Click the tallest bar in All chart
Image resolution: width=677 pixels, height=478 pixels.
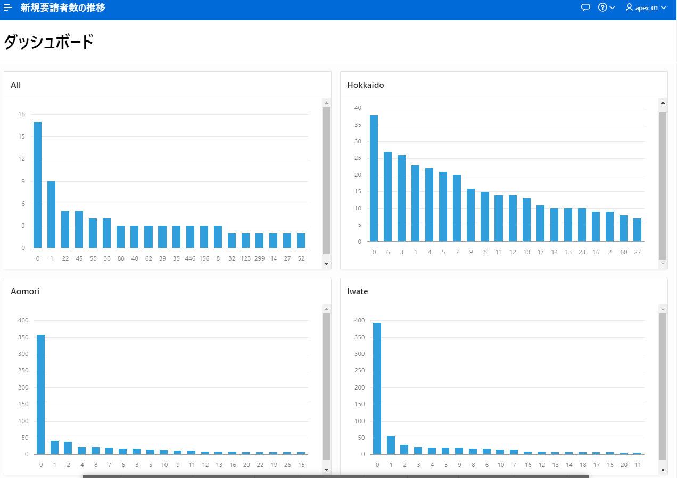37,185
